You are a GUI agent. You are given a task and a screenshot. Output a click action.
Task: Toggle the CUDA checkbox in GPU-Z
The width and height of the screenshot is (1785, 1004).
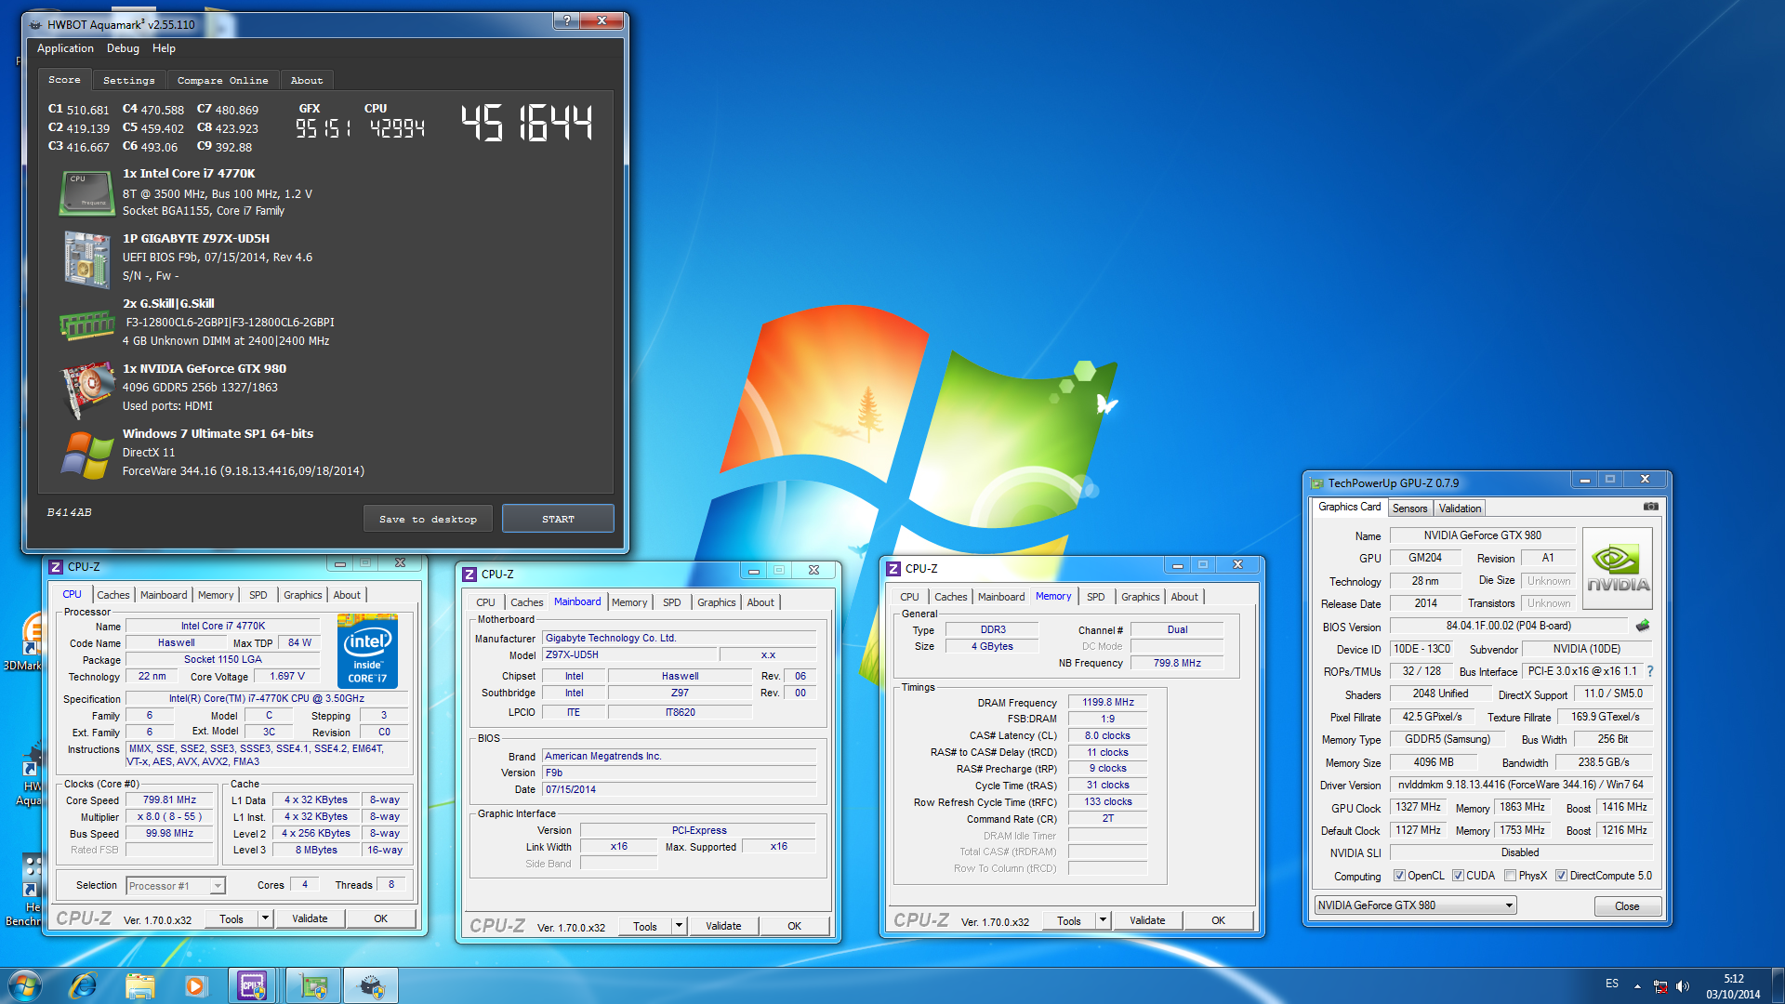[x=1458, y=876]
